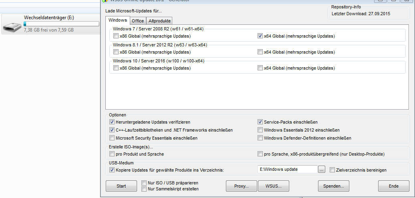Click the USB target directory field
Viewport: 415px width, 198px height.
pyautogui.click(x=287, y=169)
